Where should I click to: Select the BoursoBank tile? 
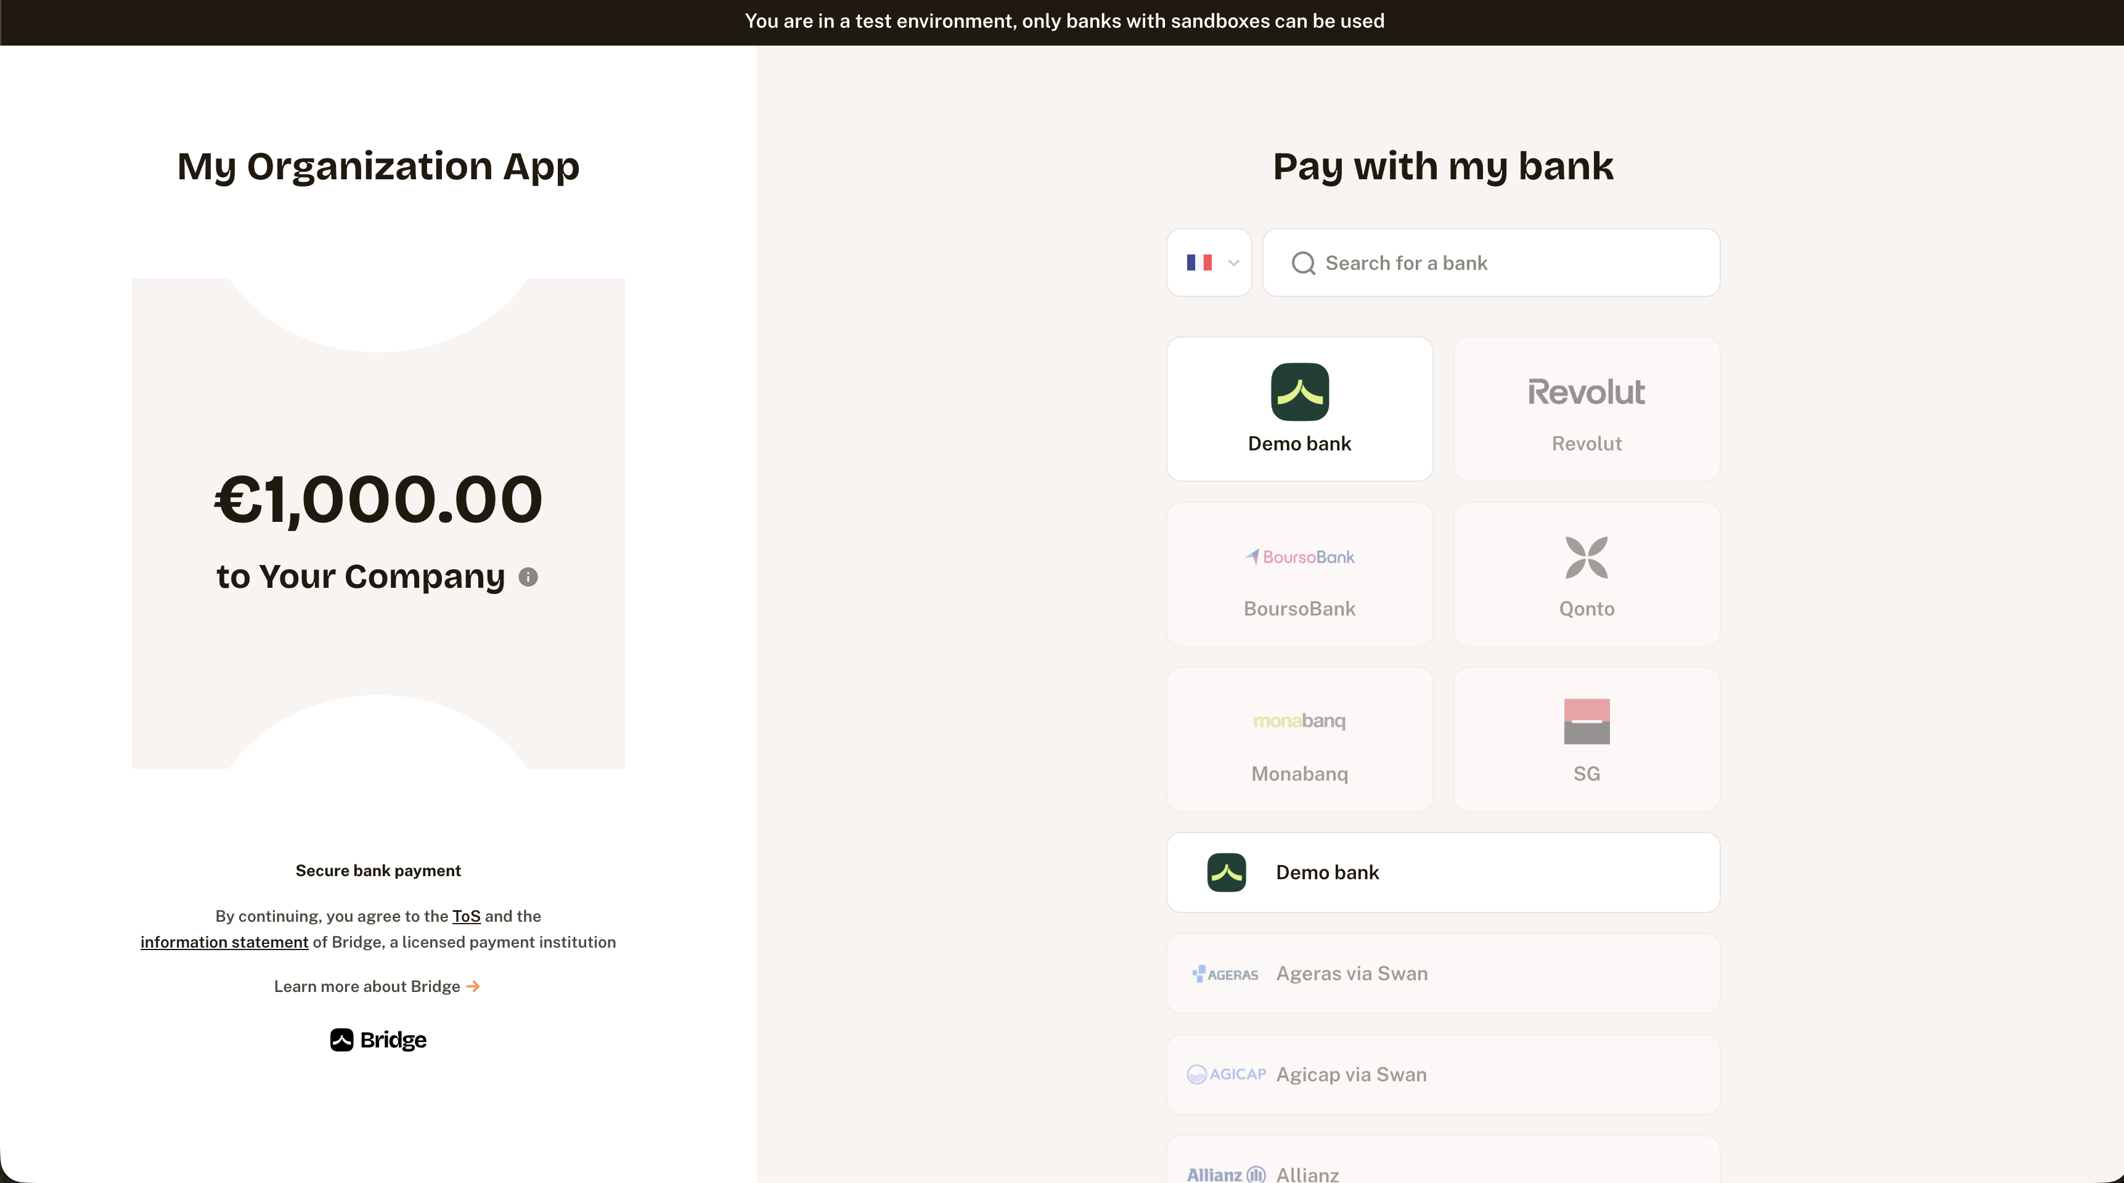(1299, 575)
